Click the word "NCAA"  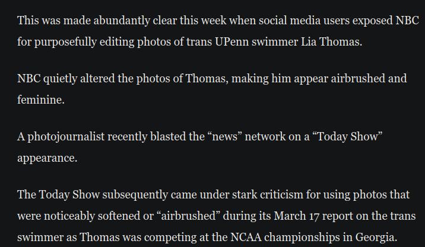click(x=246, y=238)
